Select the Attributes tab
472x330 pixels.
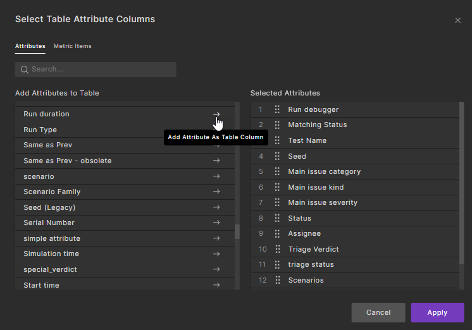click(x=30, y=46)
